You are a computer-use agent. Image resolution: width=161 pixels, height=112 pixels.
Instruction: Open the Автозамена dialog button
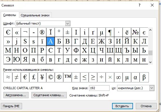pyautogui.click(x=16, y=95)
